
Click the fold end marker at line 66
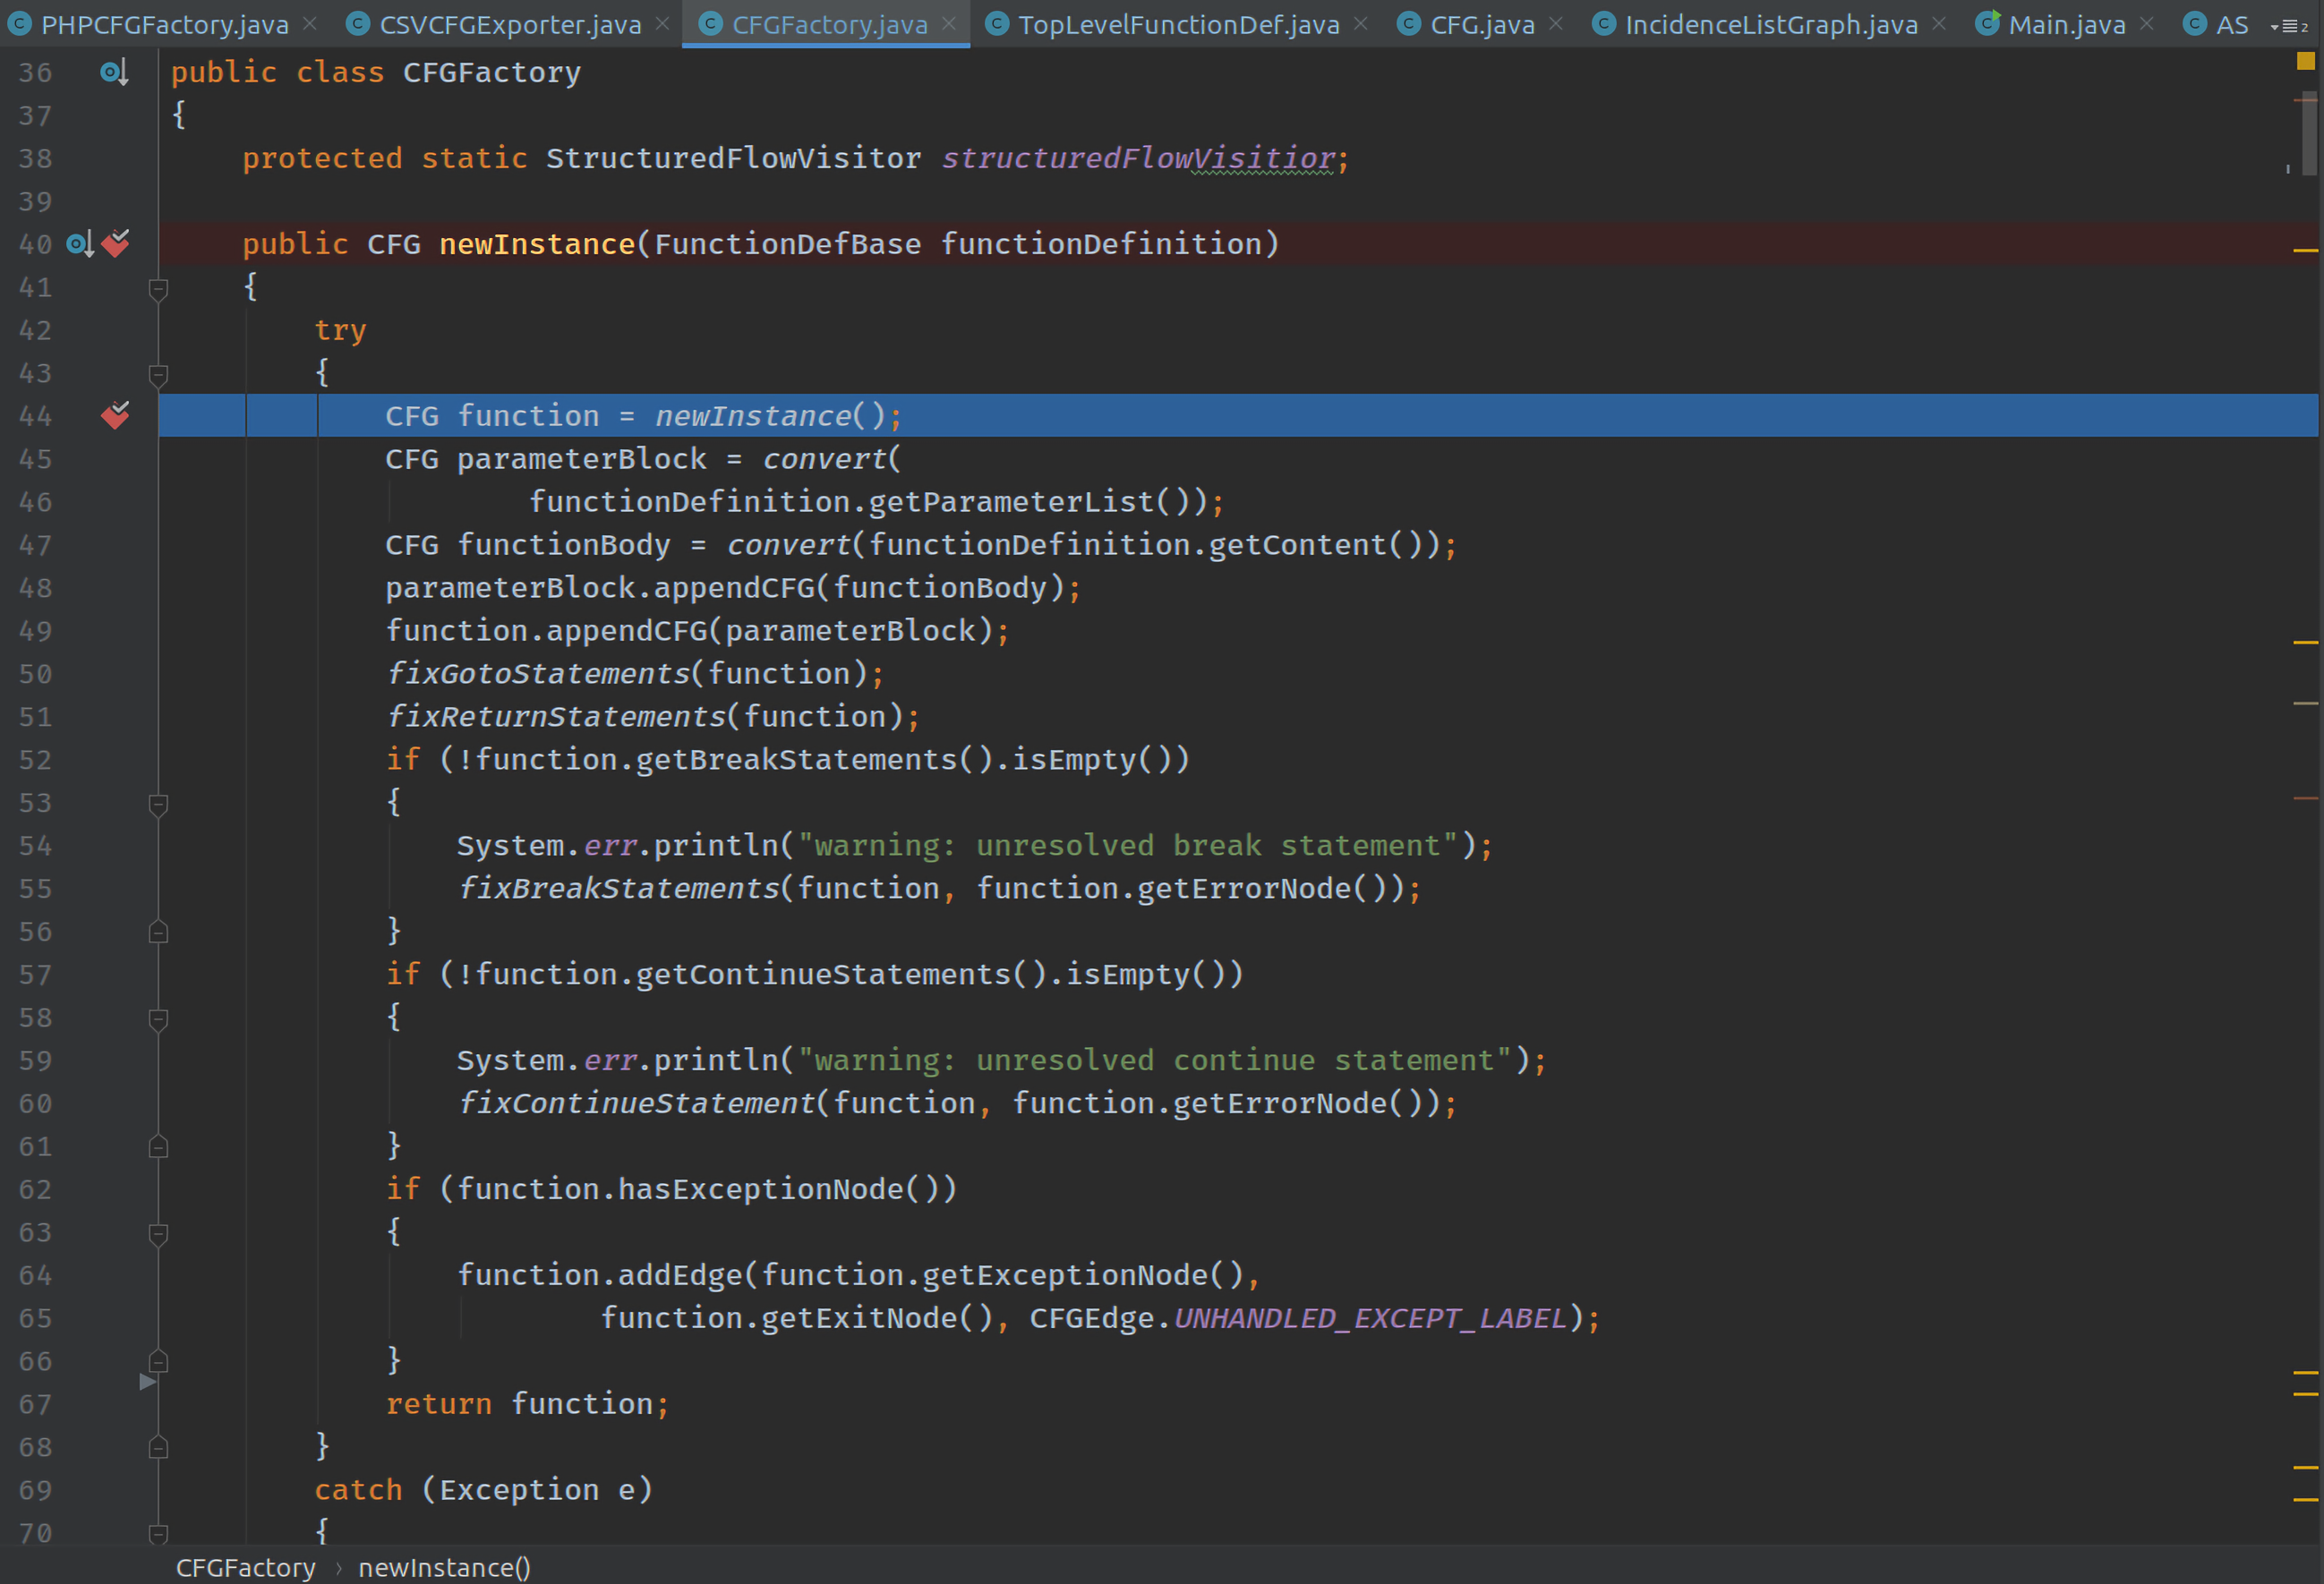[158, 1362]
